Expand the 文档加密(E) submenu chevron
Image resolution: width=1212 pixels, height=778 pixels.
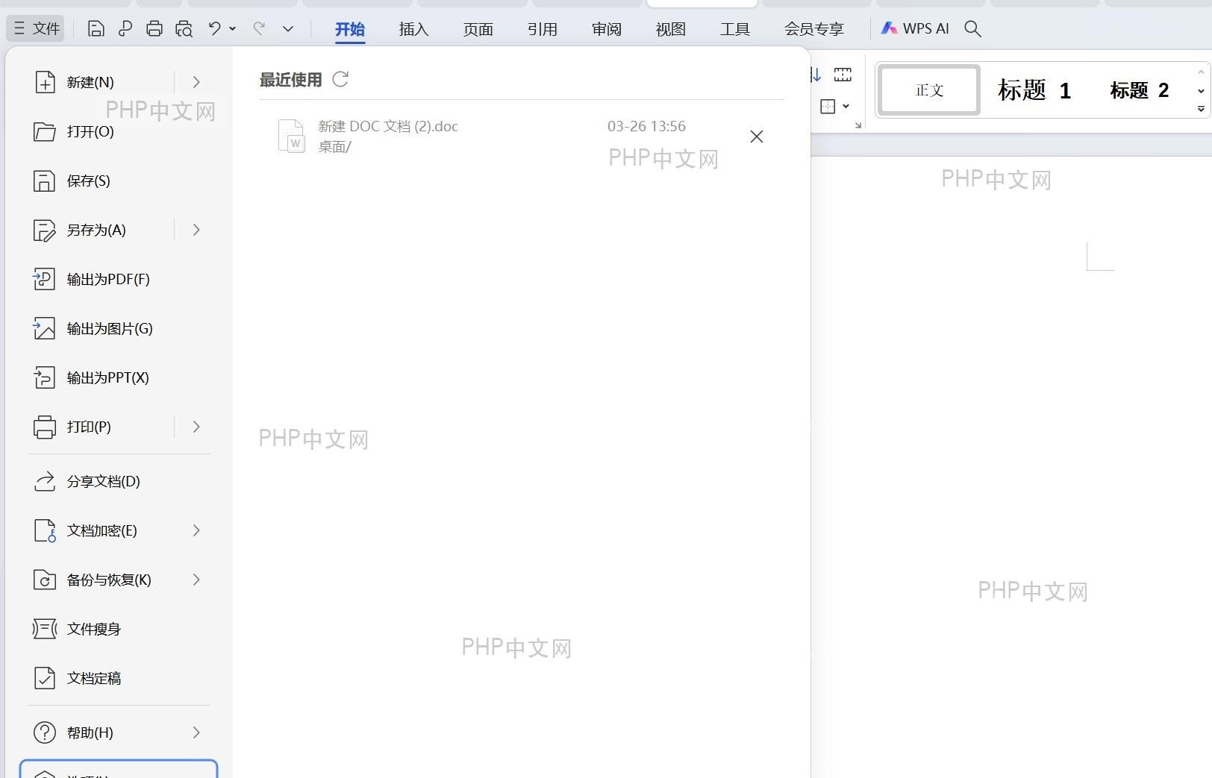(x=196, y=530)
